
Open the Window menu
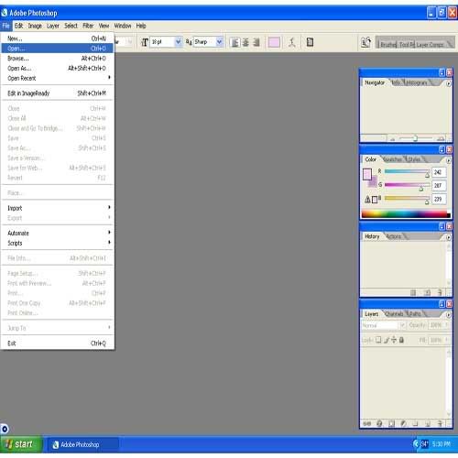tap(123, 26)
